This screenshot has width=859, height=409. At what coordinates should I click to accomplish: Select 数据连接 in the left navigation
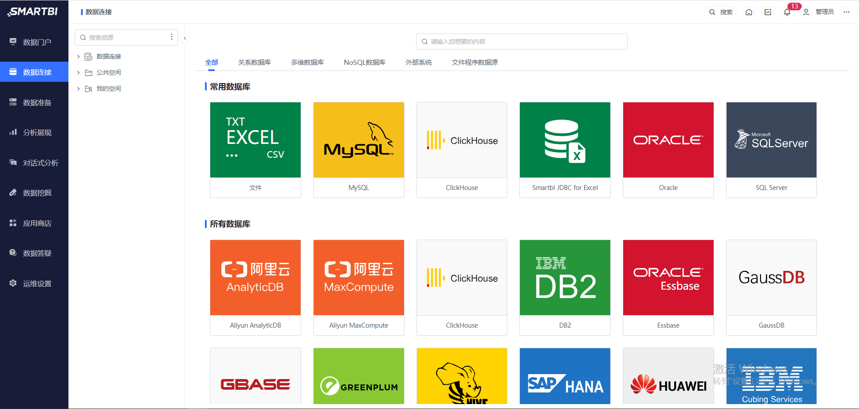click(34, 72)
